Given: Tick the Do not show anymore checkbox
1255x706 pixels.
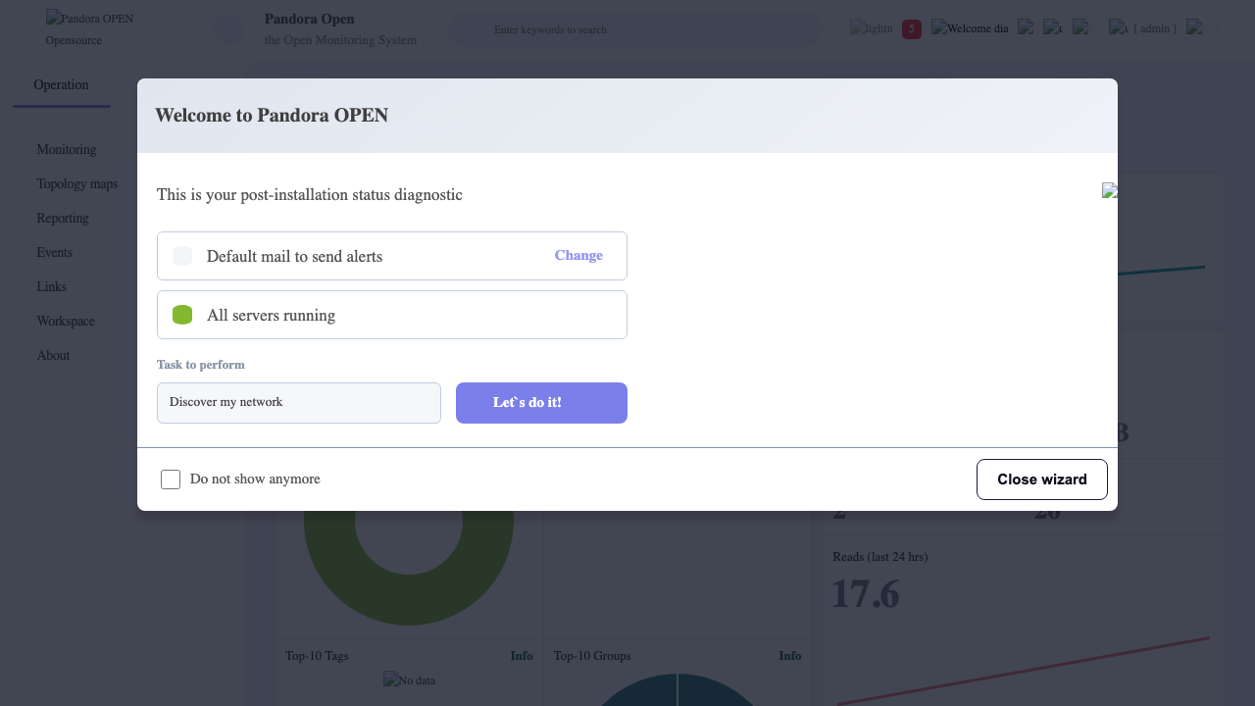Looking at the screenshot, I should pos(171,479).
